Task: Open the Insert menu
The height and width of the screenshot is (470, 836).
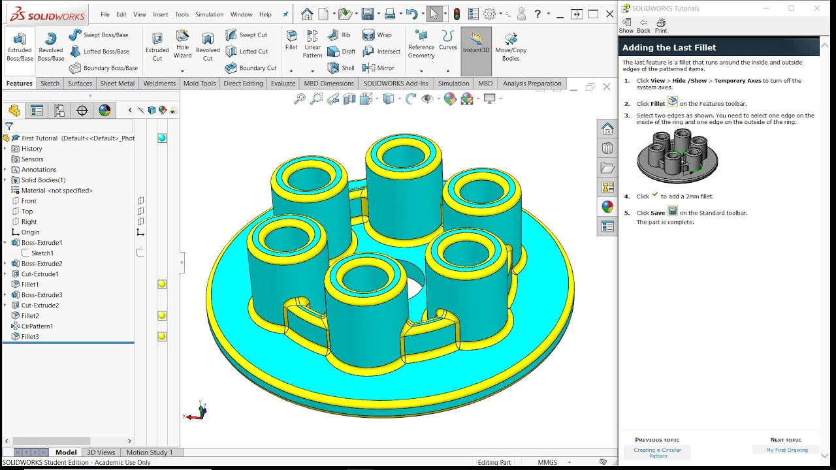Action: (160, 14)
